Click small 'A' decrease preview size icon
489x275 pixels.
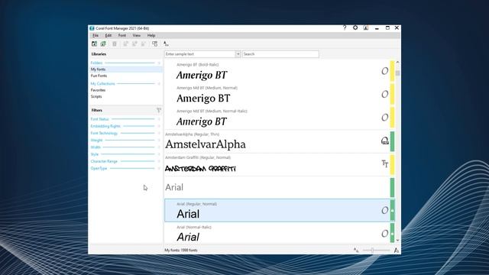pyautogui.click(x=356, y=250)
